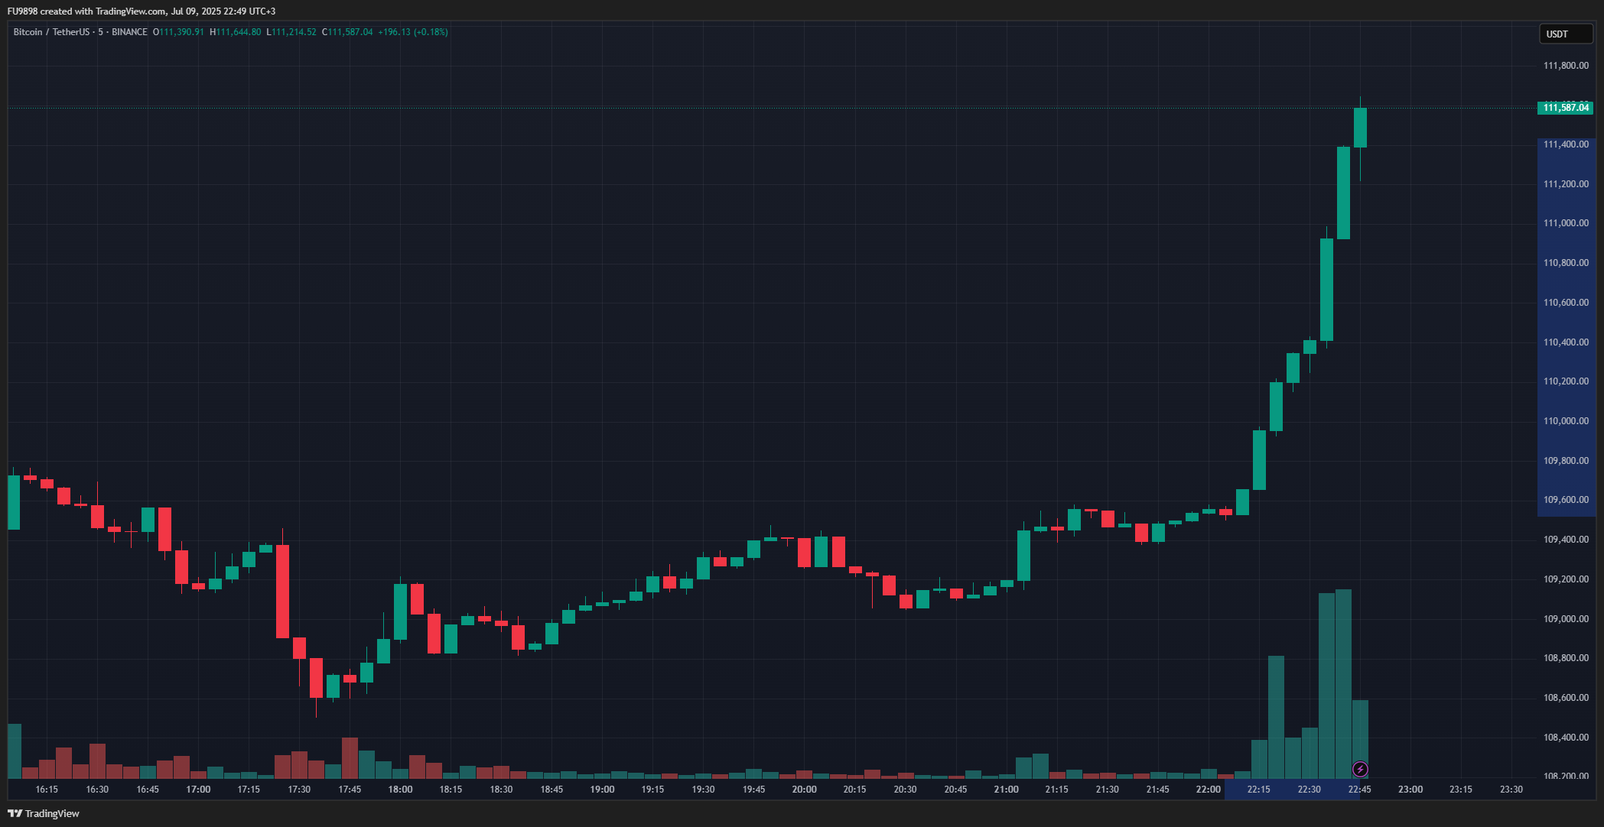
Task: Click the 110,000.00 price scale label
Action: point(1566,421)
